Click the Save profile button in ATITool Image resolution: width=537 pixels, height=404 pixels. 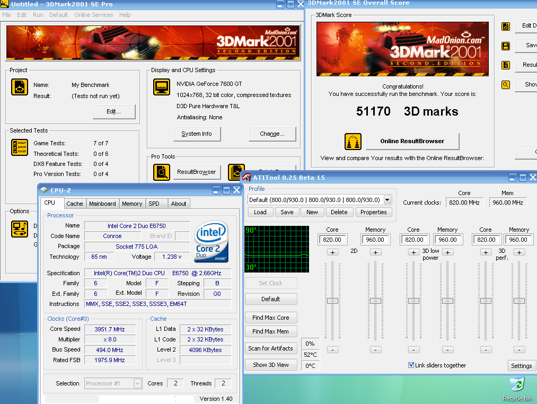(287, 212)
